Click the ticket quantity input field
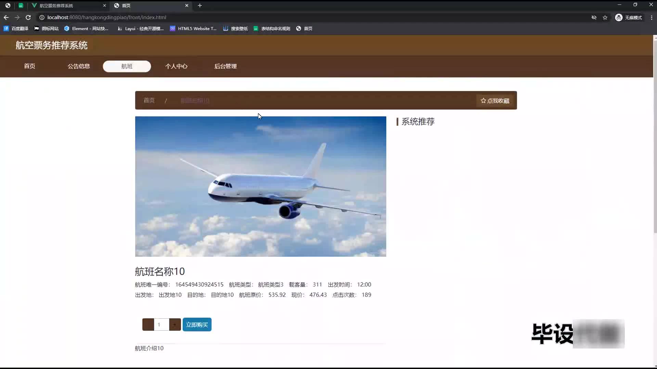Image resolution: width=657 pixels, height=369 pixels. [x=162, y=325]
